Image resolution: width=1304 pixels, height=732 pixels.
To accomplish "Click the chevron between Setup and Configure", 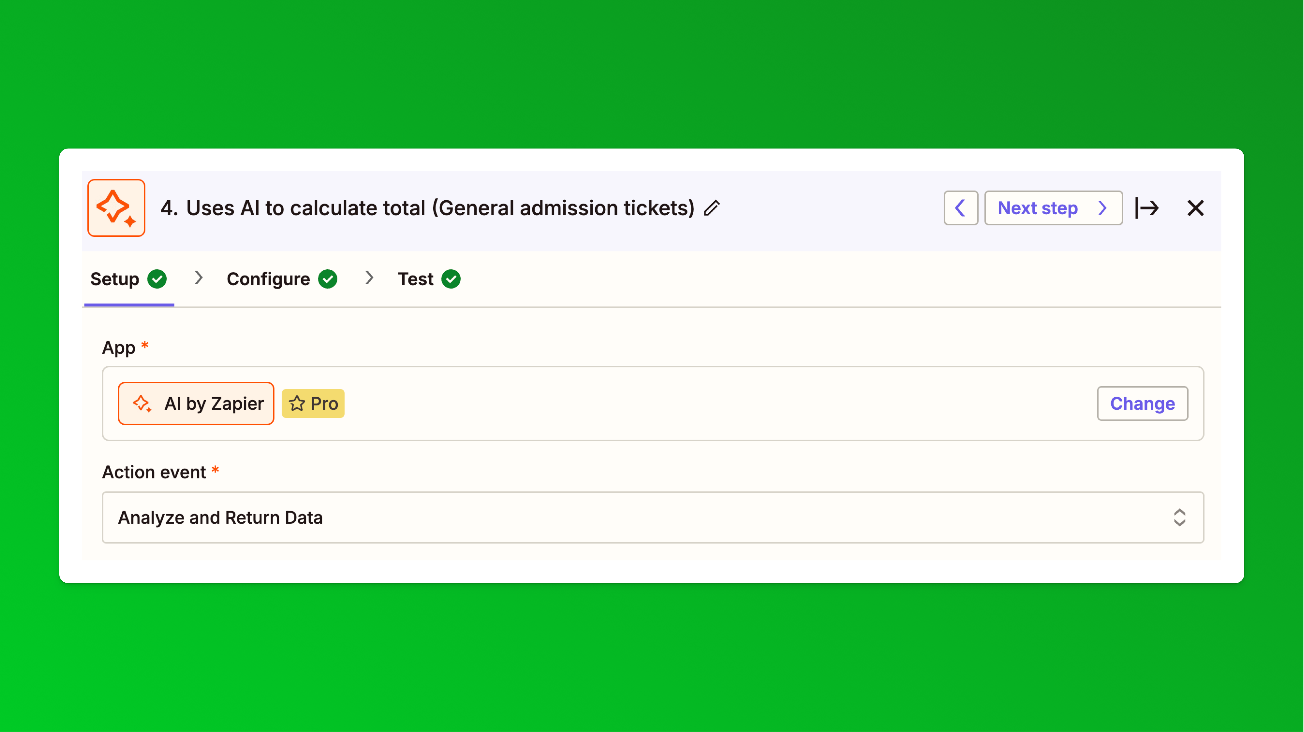I will point(198,277).
